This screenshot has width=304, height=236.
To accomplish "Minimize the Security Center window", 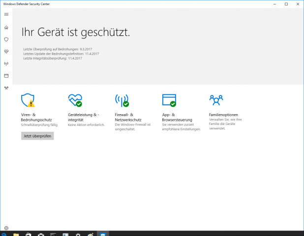I will pos(274,4).
